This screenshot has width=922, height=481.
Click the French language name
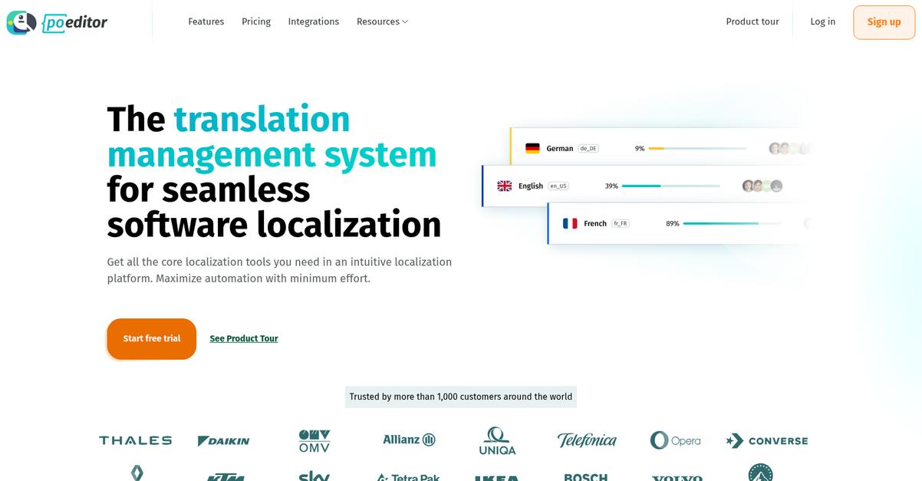595,223
